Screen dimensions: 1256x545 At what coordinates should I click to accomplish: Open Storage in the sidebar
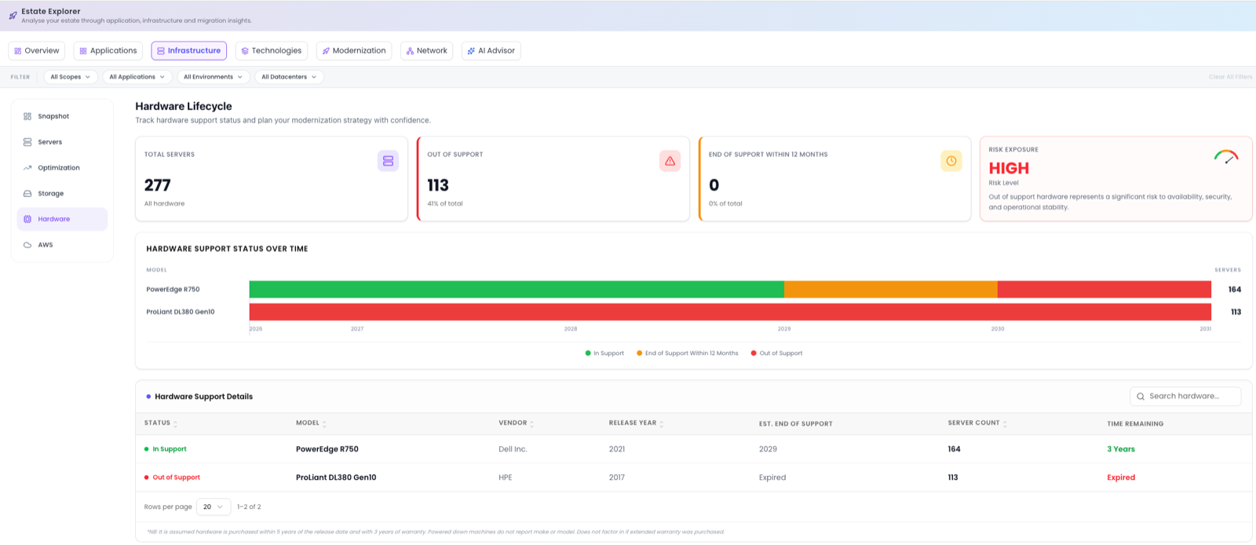click(x=62, y=194)
